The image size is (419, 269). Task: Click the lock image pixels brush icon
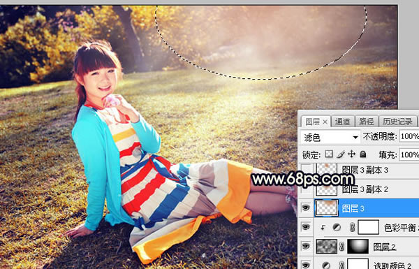coord(341,154)
